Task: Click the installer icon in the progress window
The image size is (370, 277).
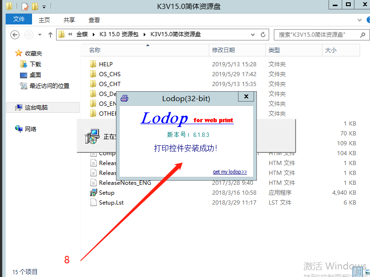Action: click(x=92, y=136)
